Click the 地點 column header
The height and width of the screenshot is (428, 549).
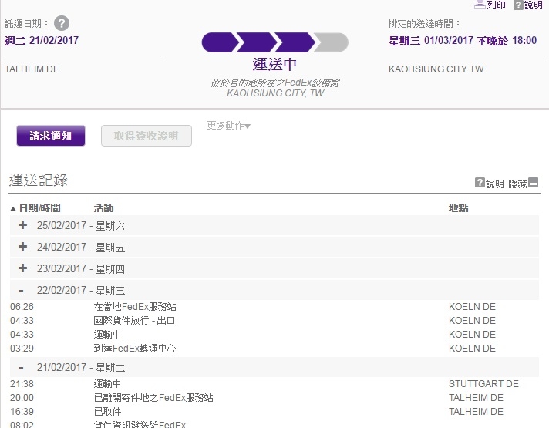(x=458, y=208)
